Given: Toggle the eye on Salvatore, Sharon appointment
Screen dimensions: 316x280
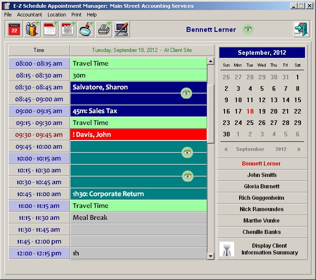Looking at the screenshot, I should (x=187, y=93).
